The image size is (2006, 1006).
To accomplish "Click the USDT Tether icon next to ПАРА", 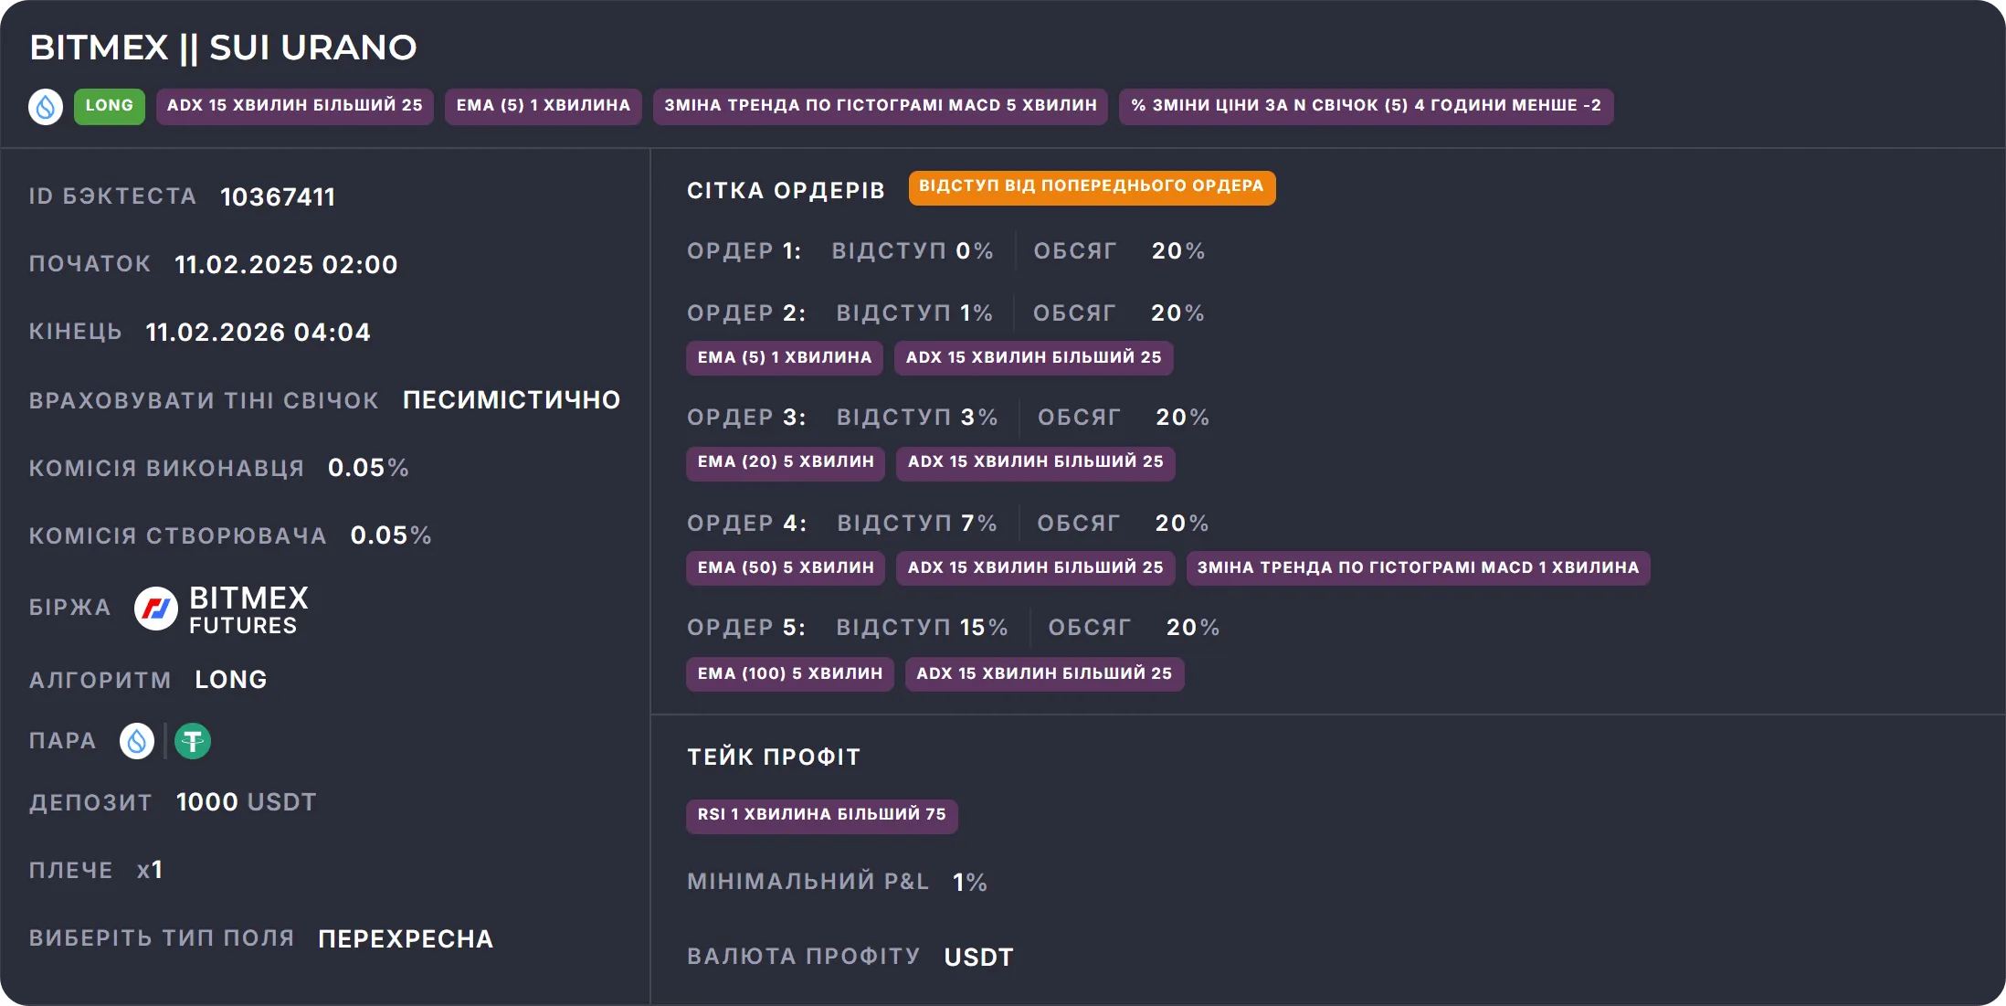I will click(192, 741).
